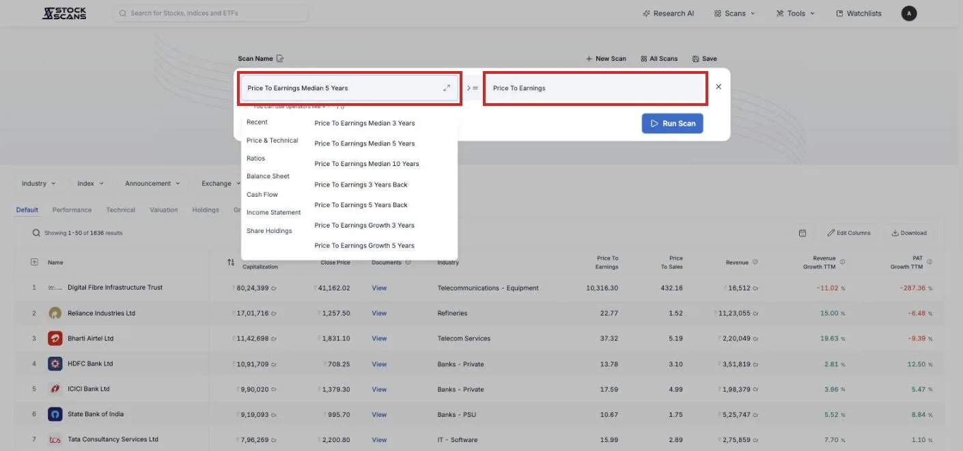
Task: Click the Revenue Growth TTM info icon
Action: click(x=842, y=262)
